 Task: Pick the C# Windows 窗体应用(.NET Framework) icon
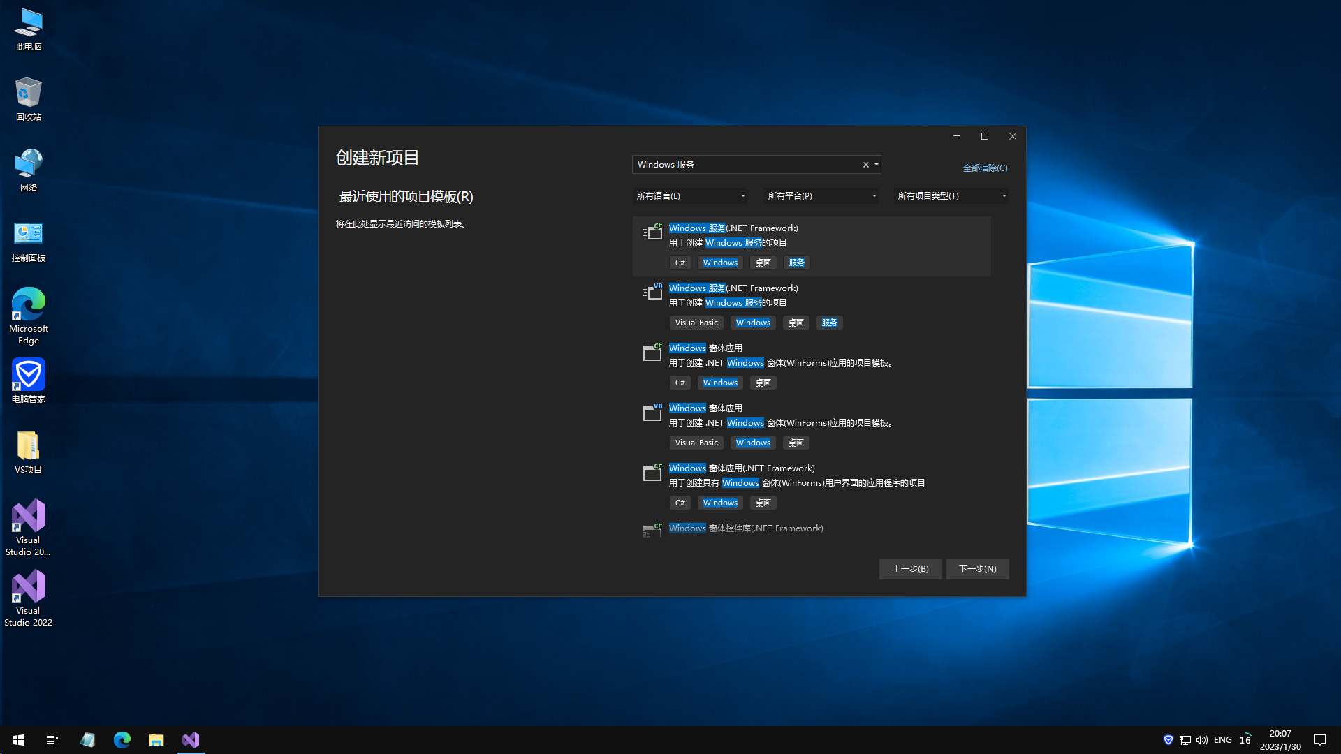(x=652, y=472)
